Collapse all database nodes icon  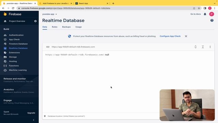(203, 47)
